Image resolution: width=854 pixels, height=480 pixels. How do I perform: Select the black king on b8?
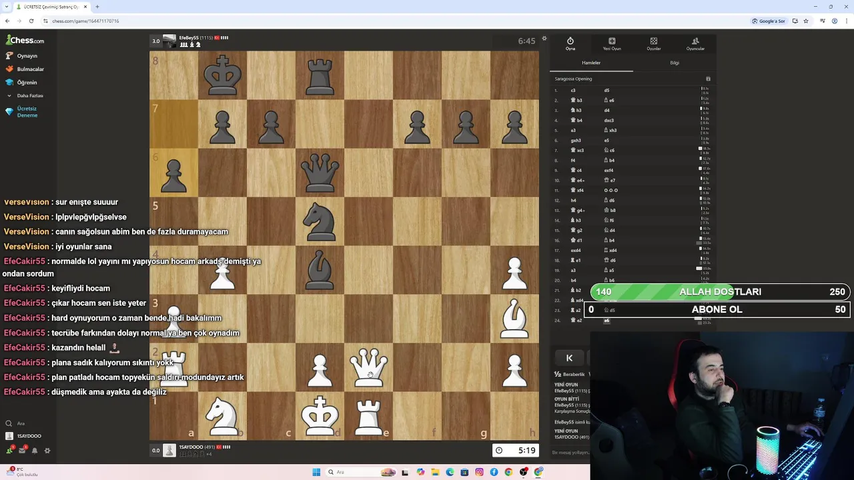coord(222,75)
